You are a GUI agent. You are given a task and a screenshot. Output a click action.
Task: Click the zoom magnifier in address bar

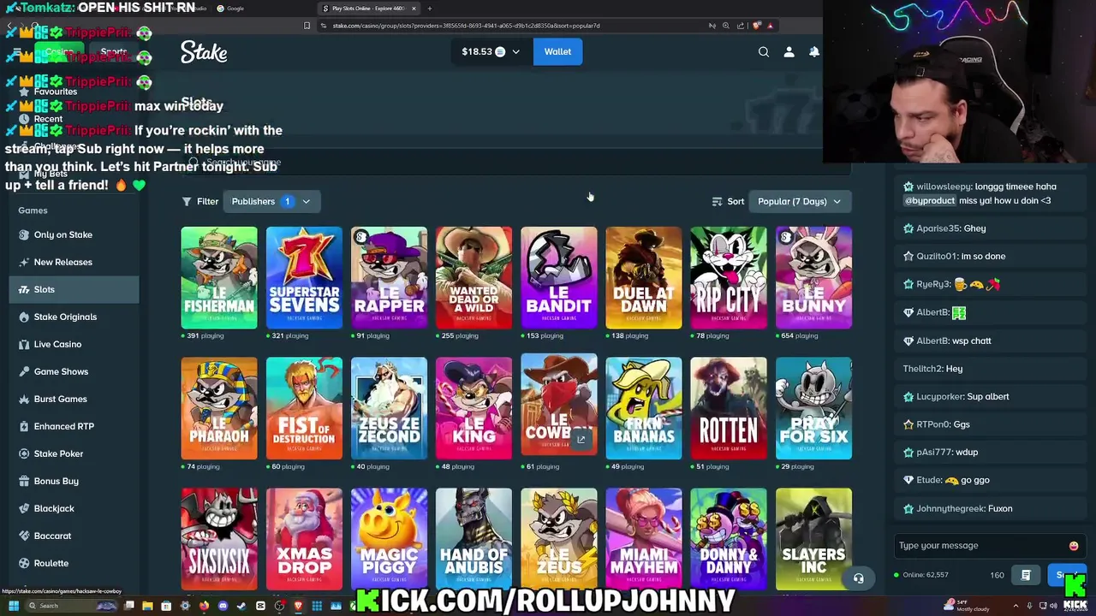725,26
